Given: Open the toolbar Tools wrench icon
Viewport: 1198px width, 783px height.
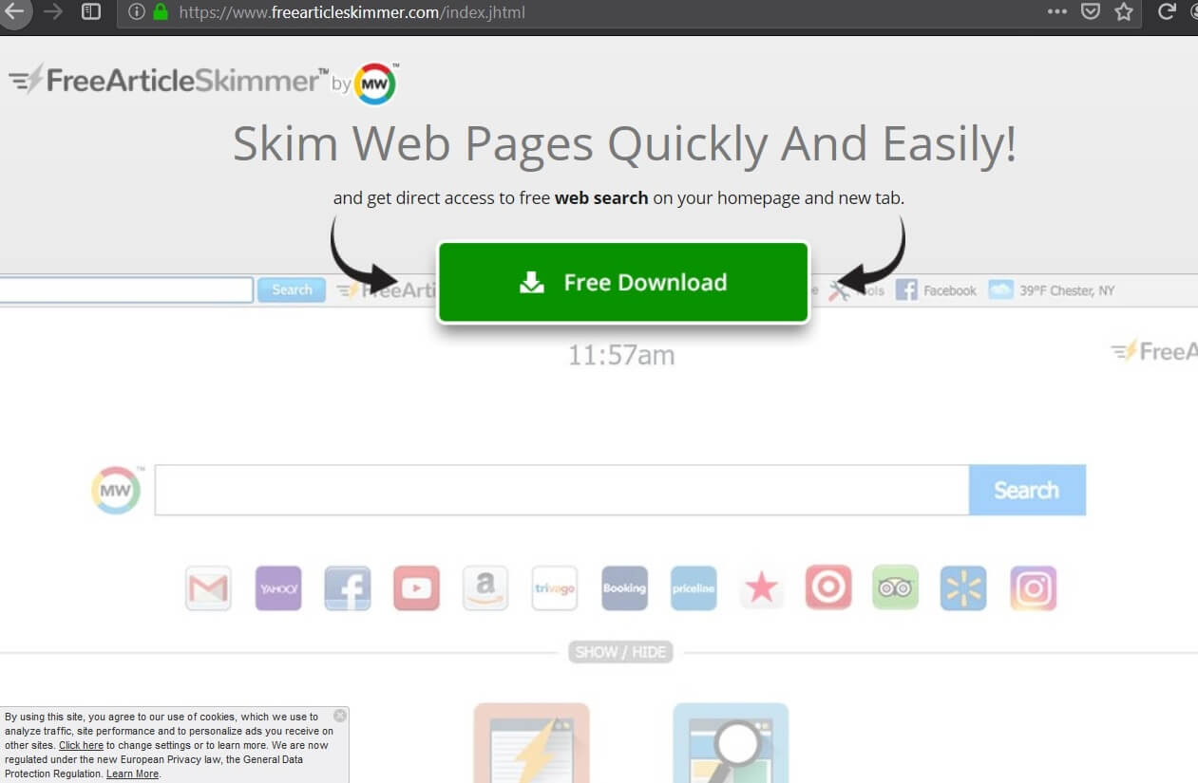Looking at the screenshot, I should coord(839,291).
